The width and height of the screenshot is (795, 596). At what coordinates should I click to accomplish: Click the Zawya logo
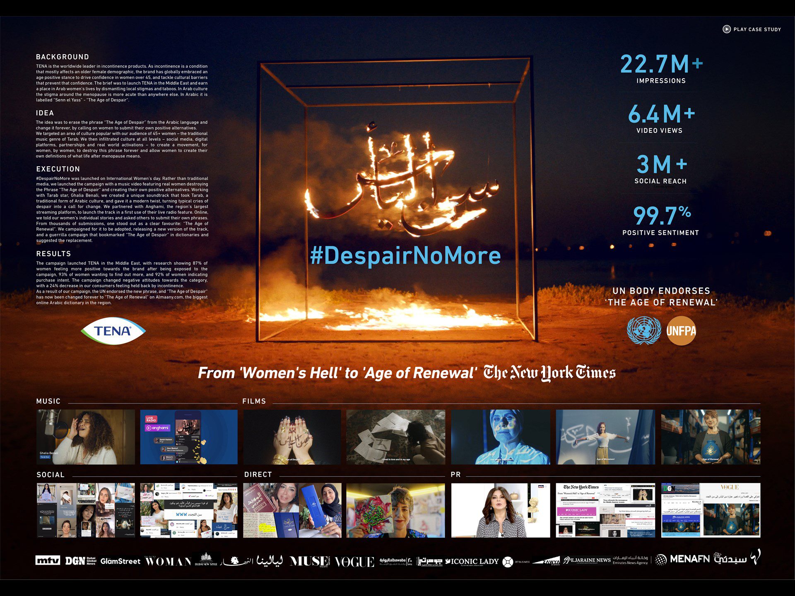(x=546, y=561)
